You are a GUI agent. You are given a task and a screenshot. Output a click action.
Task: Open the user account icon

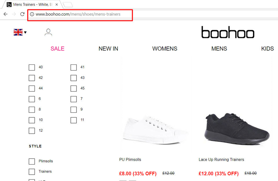48,32
